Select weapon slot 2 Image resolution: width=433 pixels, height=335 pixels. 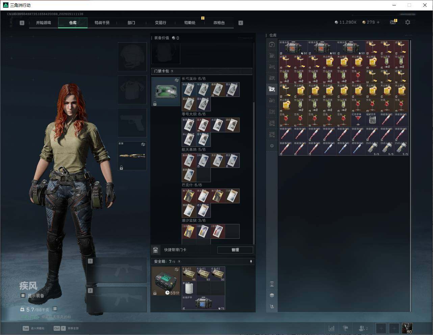tap(117, 300)
